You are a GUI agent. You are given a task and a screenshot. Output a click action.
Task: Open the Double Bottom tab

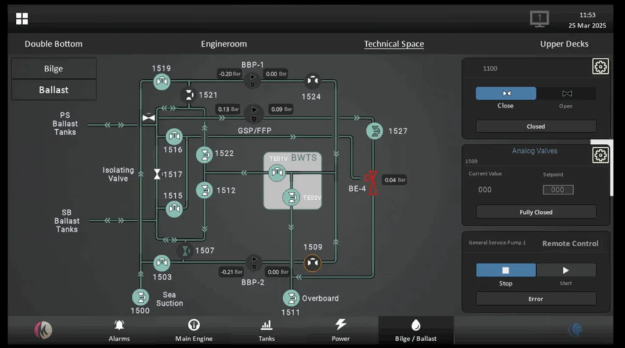(x=54, y=44)
